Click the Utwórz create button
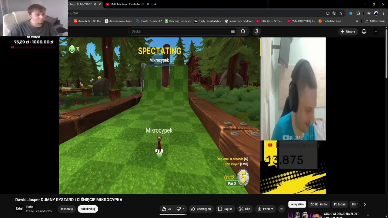The height and width of the screenshot is (218, 388). [x=348, y=31]
